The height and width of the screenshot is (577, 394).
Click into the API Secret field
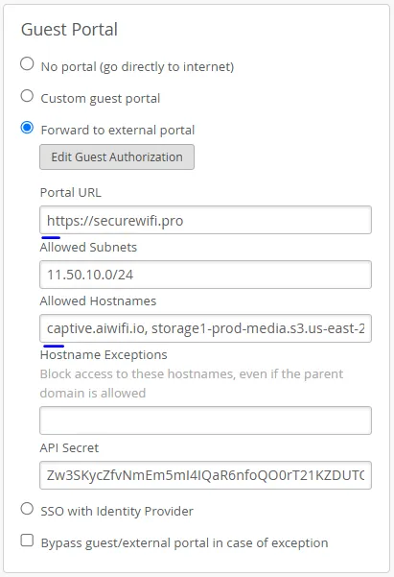point(205,475)
